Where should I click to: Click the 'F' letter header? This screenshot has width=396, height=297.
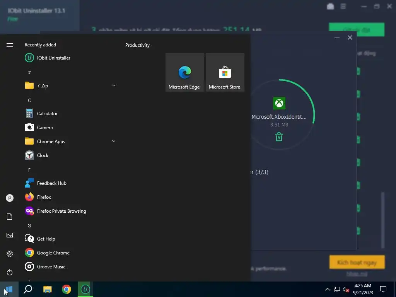click(x=29, y=170)
